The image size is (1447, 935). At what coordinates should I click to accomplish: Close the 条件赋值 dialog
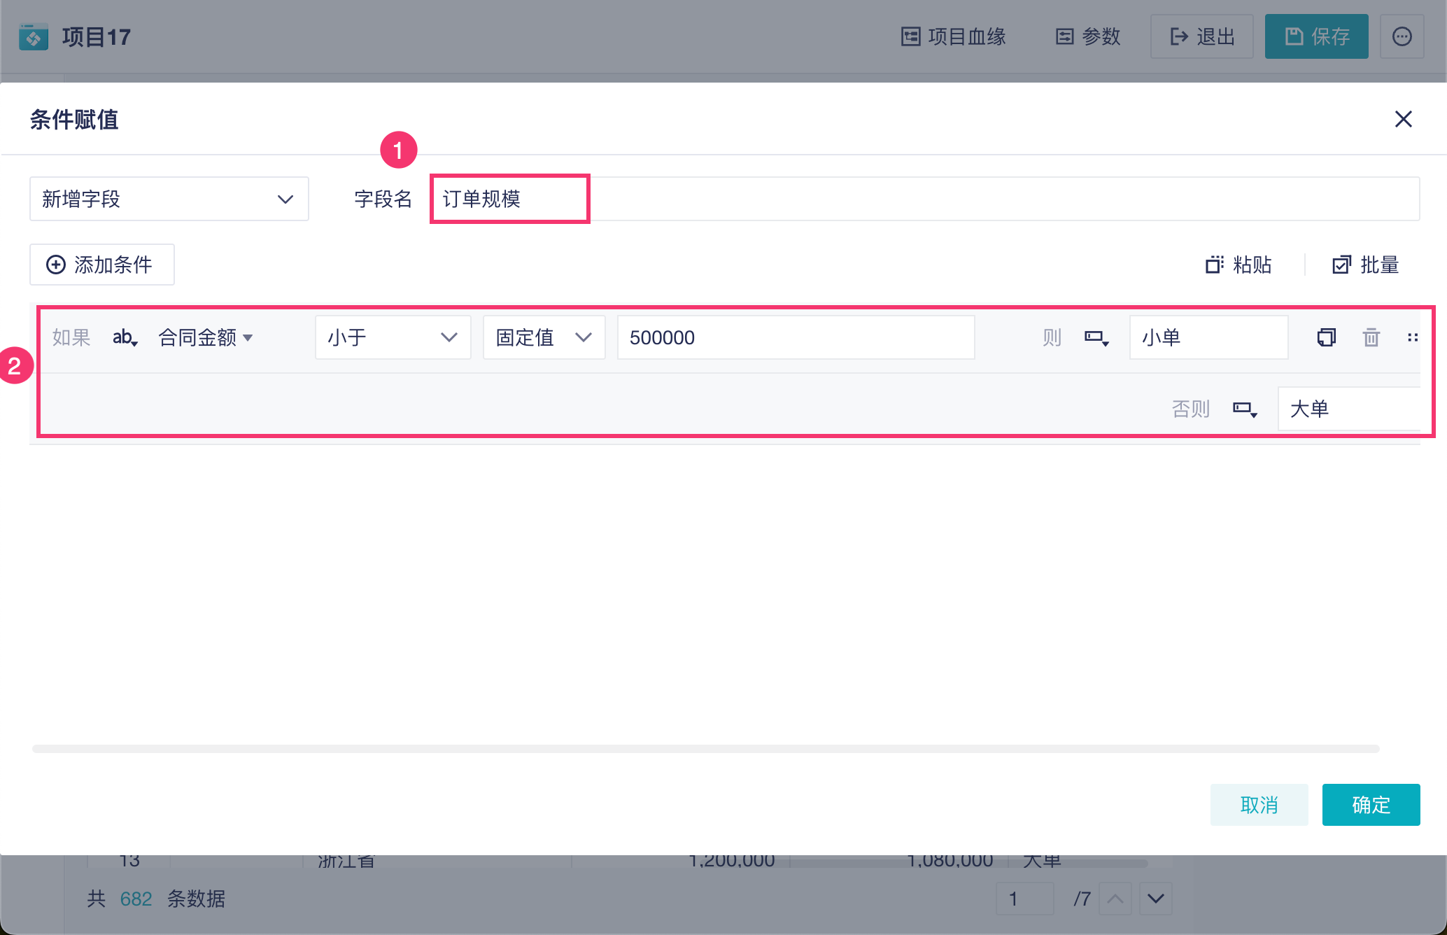click(1403, 120)
